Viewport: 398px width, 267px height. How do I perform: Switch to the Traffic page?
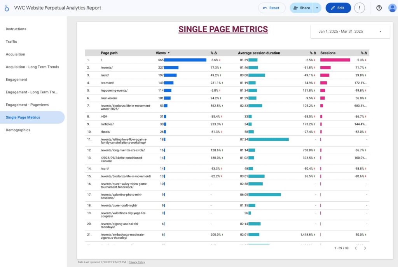point(11,42)
